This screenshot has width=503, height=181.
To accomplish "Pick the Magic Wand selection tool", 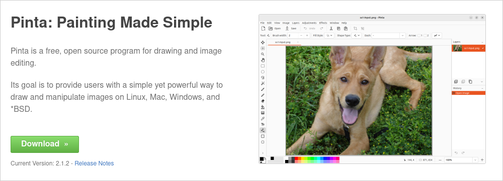I will click(x=263, y=83).
